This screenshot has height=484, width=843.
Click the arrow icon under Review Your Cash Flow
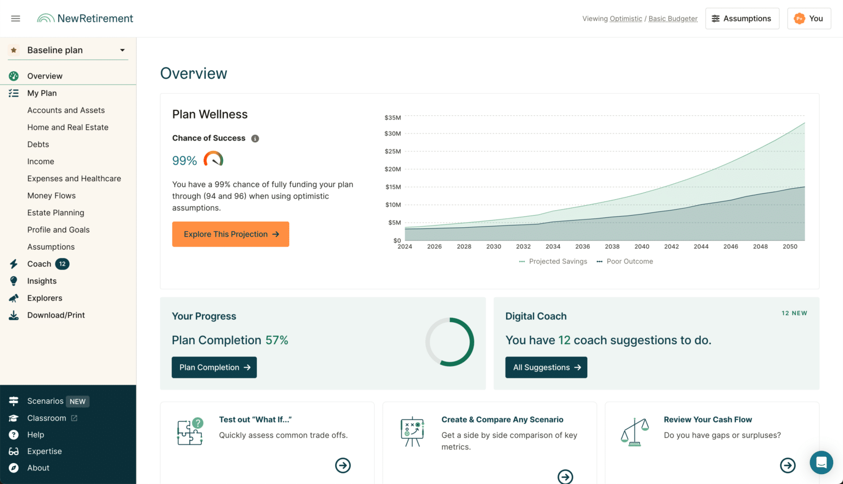(788, 465)
